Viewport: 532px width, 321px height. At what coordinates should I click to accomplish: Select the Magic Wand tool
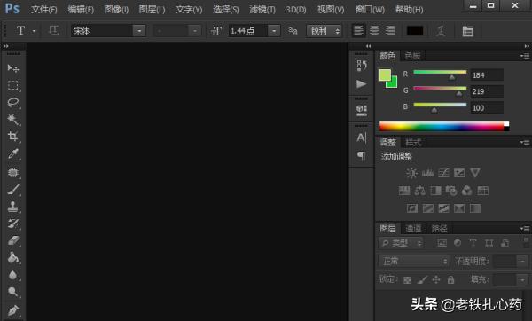coord(13,120)
